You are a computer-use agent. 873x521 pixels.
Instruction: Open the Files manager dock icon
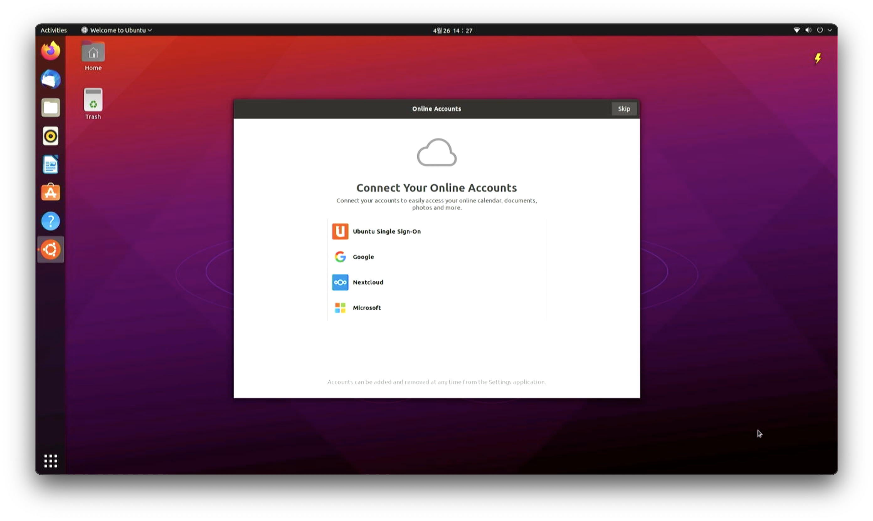[x=50, y=108]
